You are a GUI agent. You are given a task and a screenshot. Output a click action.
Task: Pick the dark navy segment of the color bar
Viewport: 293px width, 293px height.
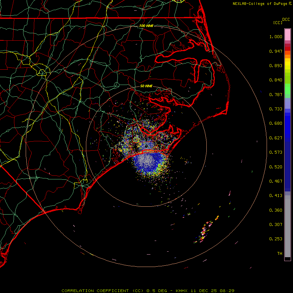pyautogui.click(x=287, y=166)
